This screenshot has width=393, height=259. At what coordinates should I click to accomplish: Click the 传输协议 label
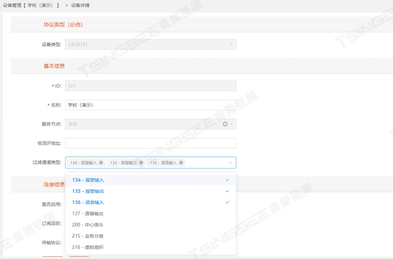pos(51,243)
